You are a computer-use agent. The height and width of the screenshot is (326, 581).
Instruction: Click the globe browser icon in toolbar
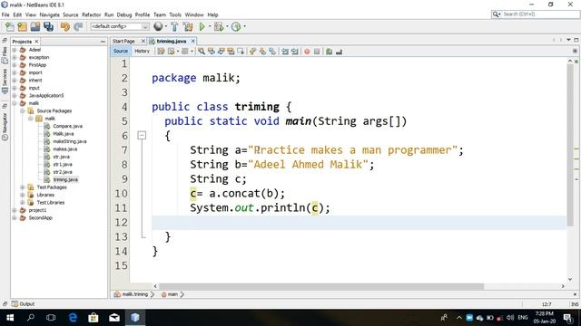click(158, 26)
